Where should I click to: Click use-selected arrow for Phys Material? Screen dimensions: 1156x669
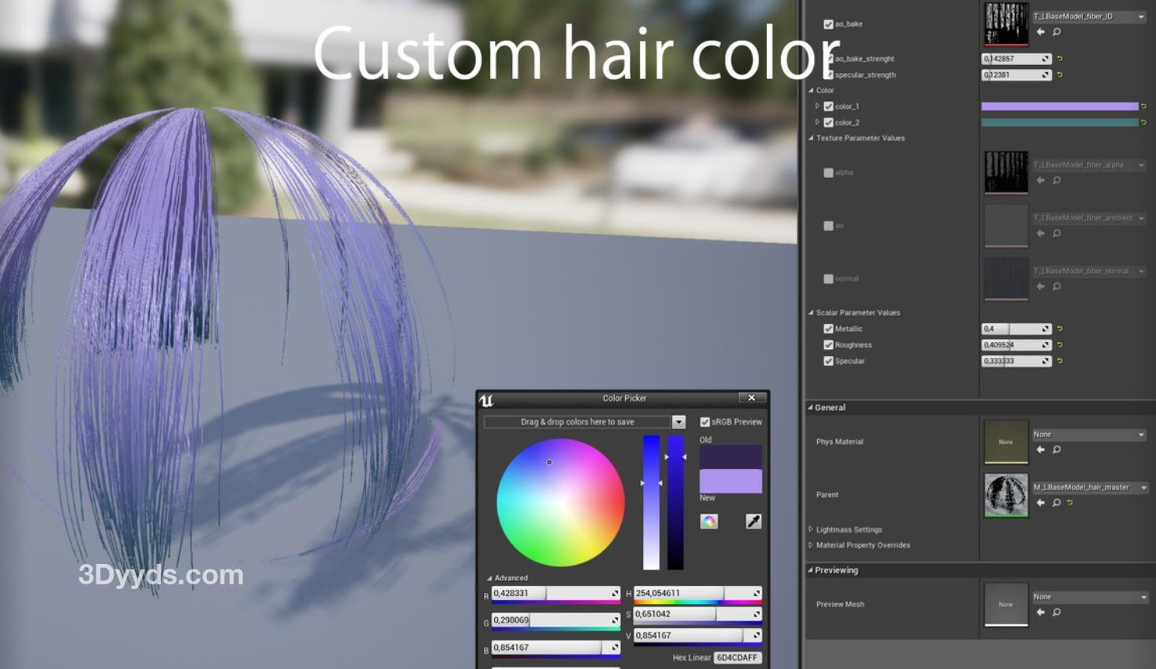click(1041, 449)
